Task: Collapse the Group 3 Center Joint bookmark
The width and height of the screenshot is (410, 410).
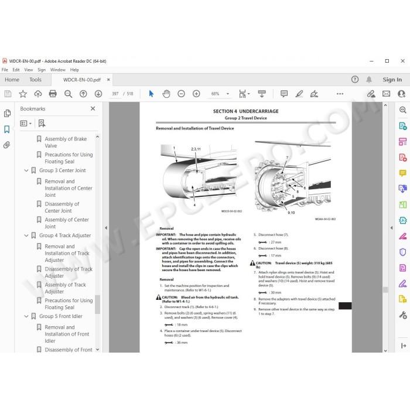Action: tap(26, 170)
